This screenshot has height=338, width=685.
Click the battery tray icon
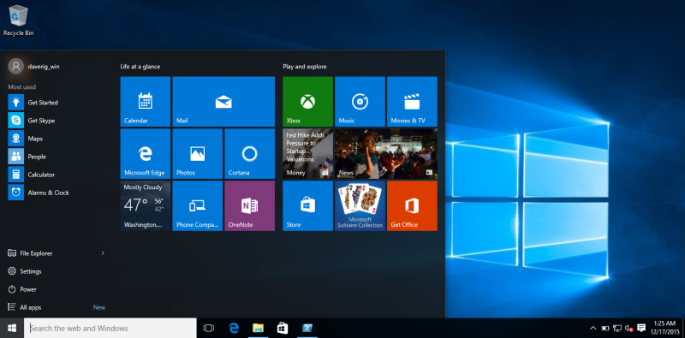[605, 328]
